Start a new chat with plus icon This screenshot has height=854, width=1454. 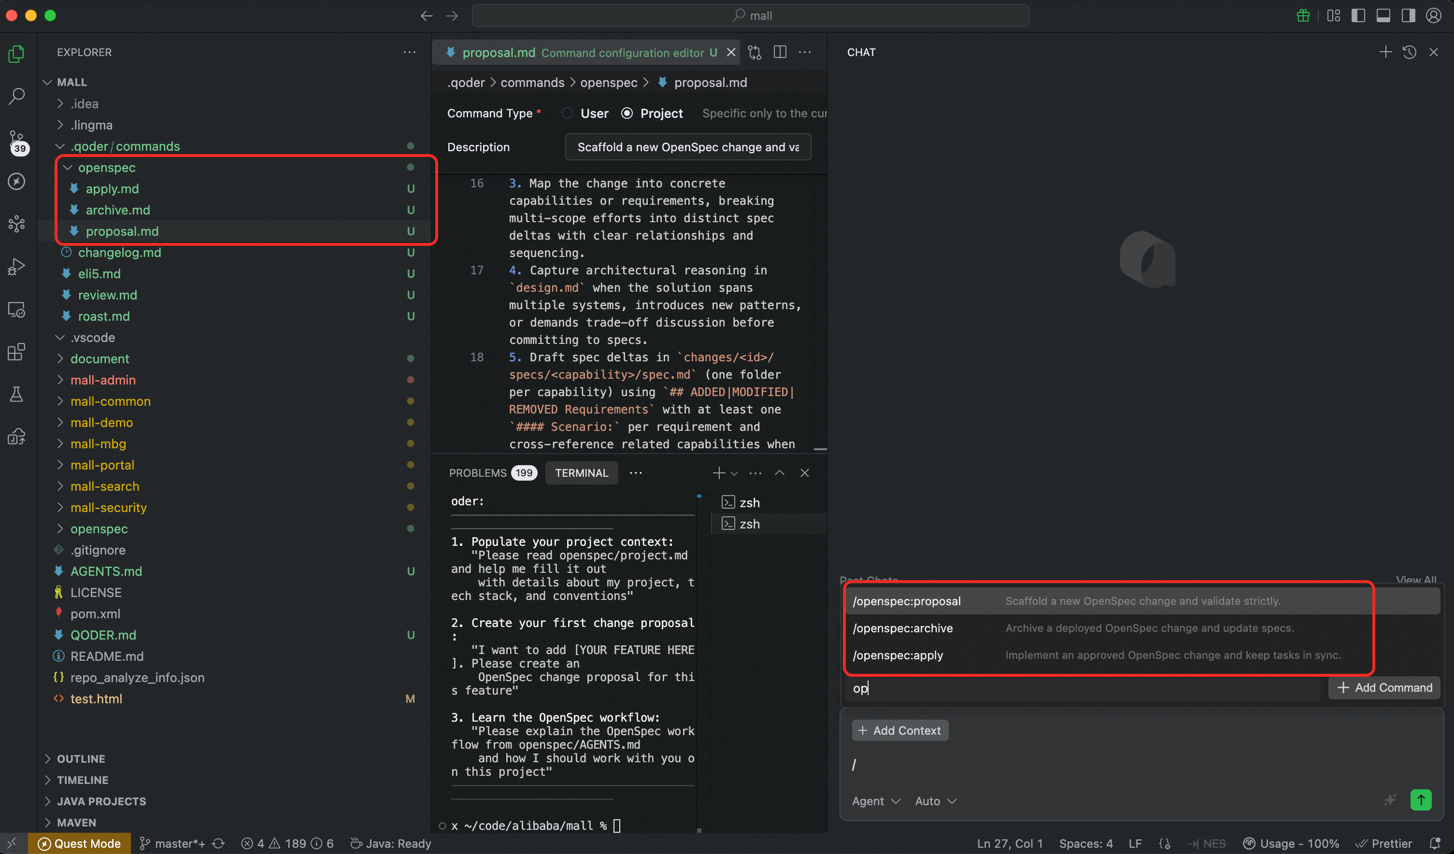[x=1385, y=53]
